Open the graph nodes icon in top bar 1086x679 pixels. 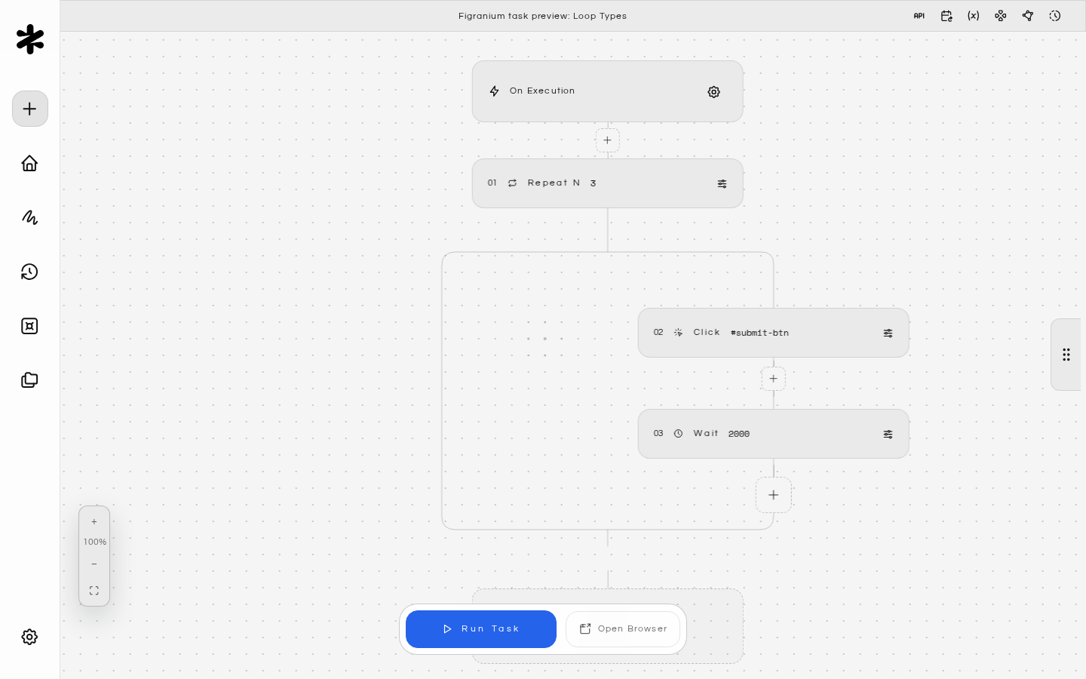1028,16
